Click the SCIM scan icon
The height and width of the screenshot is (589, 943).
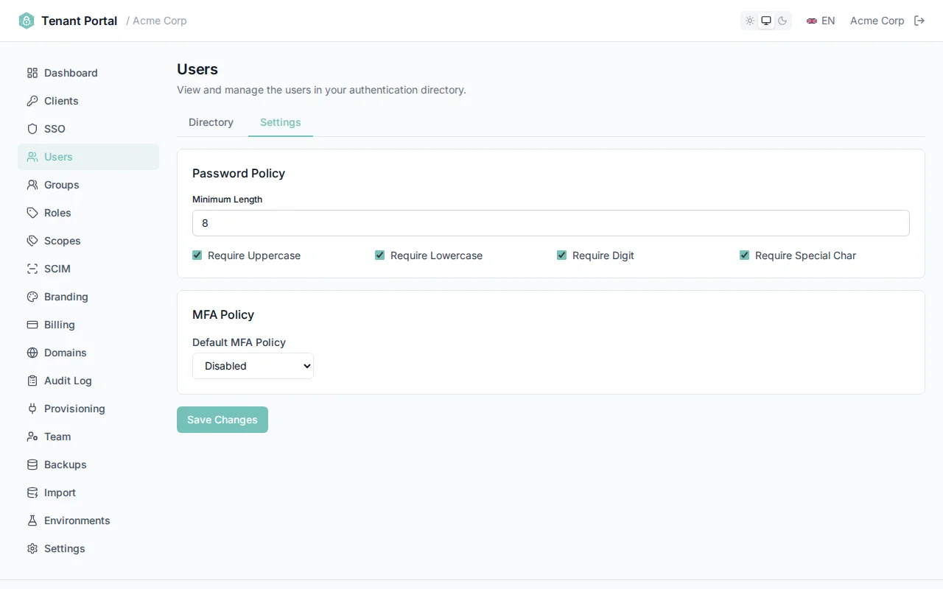click(32, 269)
